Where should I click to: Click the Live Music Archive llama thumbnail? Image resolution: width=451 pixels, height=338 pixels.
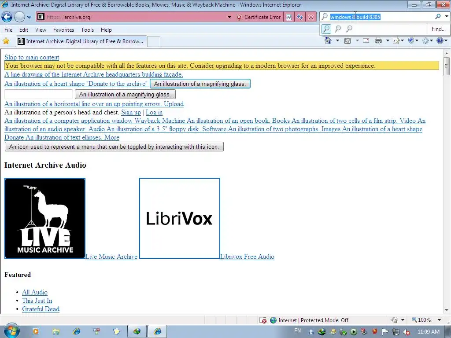45,218
